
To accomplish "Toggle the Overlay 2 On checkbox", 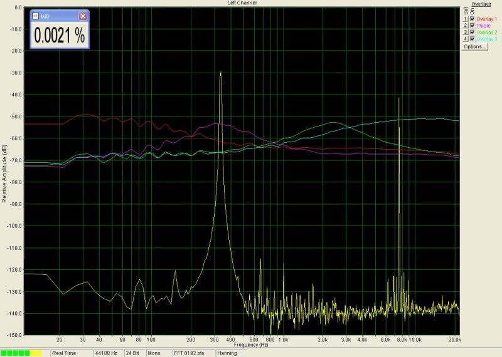I will (473, 33).
